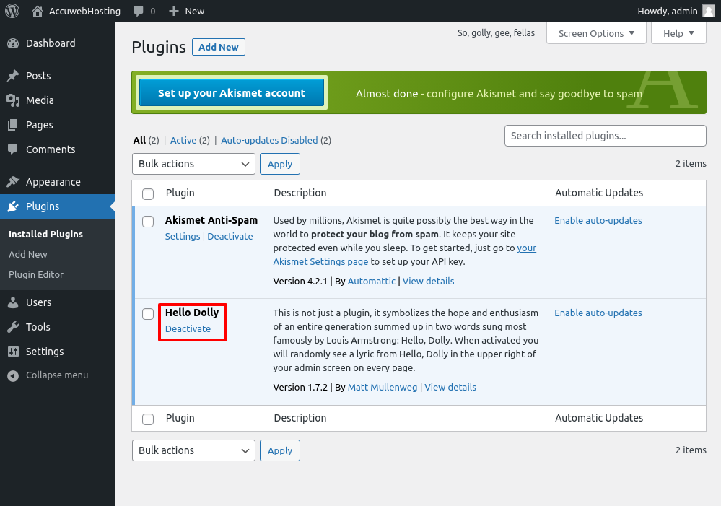Click the Media library icon
721x506 pixels.
[13, 100]
